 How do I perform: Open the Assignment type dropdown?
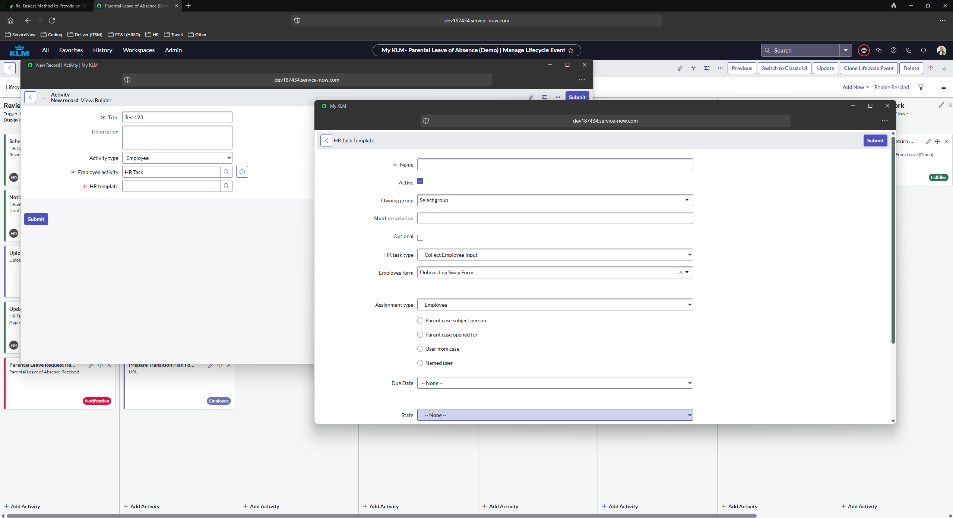[x=555, y=305]
